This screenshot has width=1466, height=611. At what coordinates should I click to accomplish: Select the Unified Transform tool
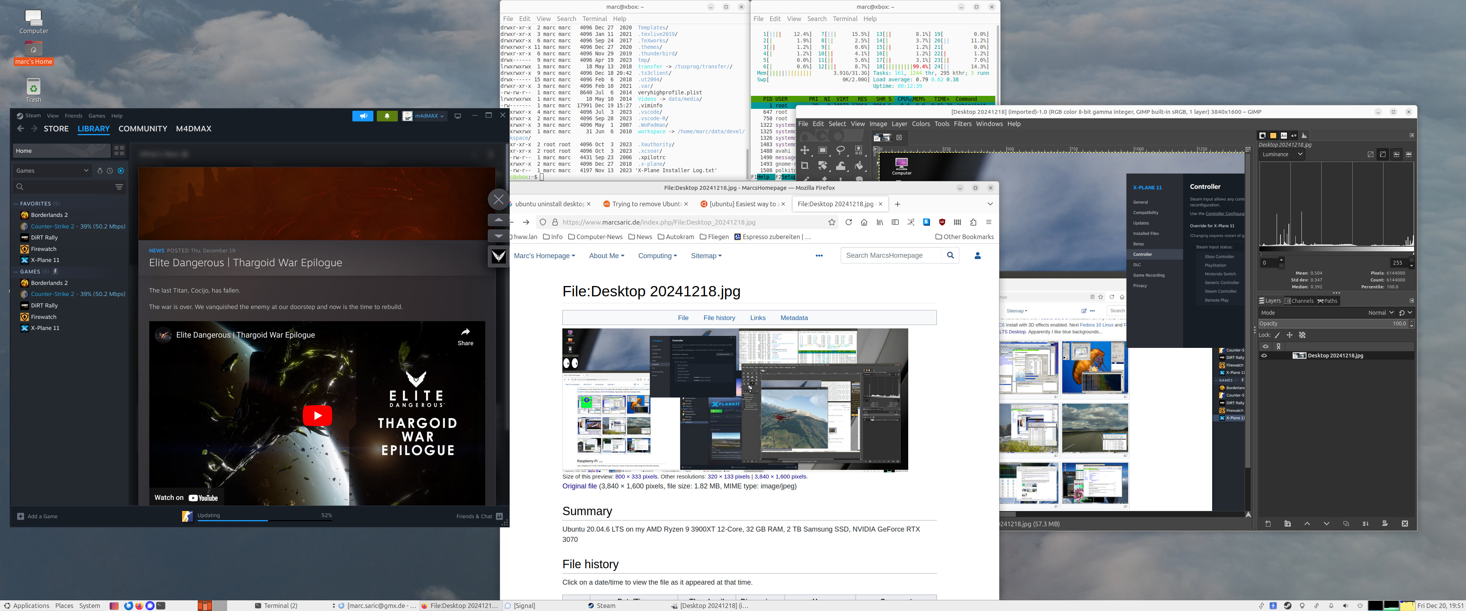[822, 165]
